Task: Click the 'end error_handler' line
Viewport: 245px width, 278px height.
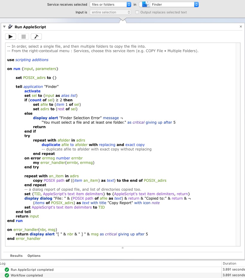Action: (x=24, y=239)
